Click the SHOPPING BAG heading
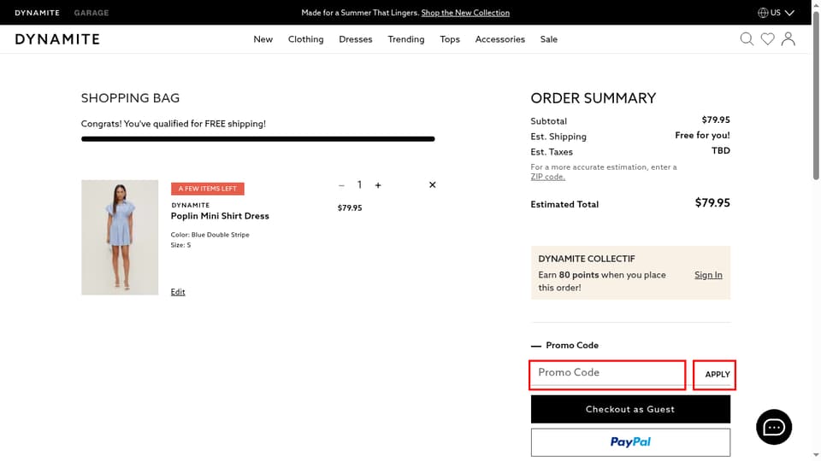 [x=130, y=98]
